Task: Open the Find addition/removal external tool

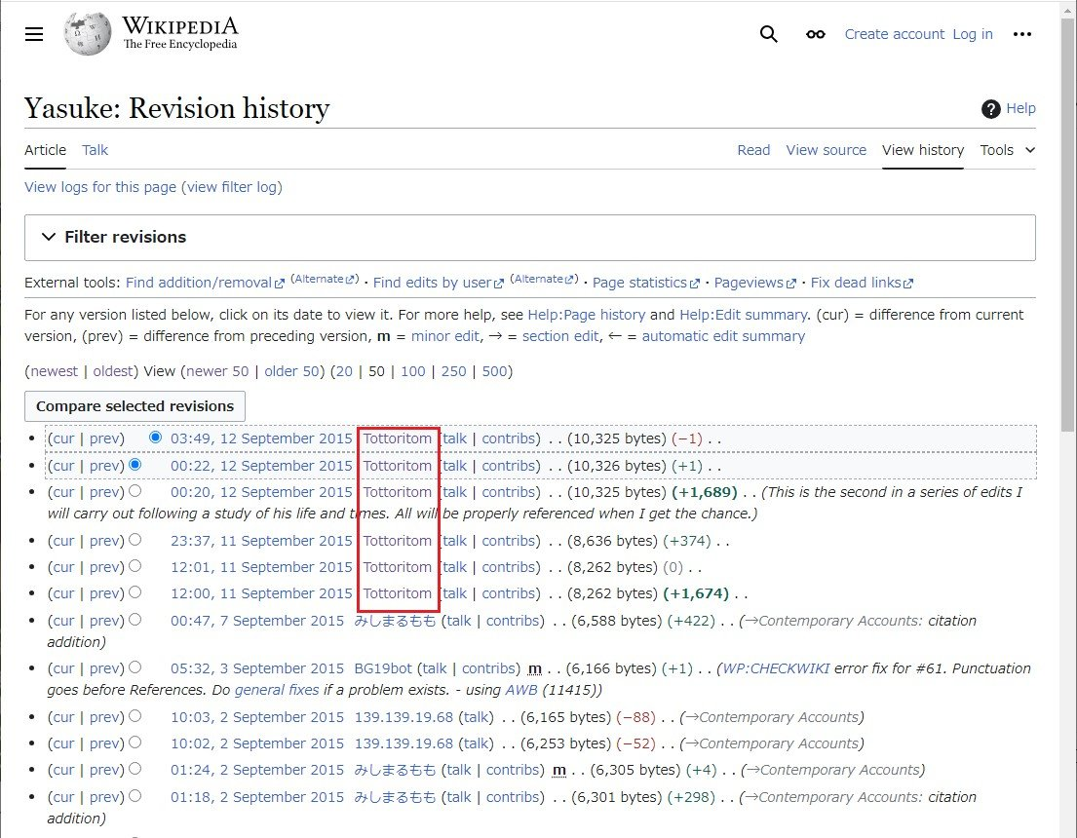Action: [x=199, y=283]
